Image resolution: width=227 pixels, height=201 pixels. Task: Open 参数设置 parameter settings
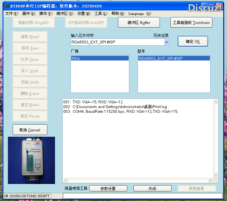108,188
